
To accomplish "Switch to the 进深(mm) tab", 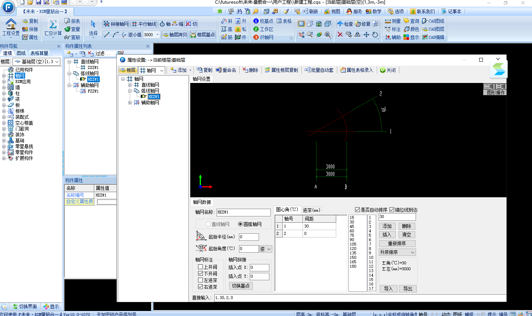I will click(x=311, y=210).
